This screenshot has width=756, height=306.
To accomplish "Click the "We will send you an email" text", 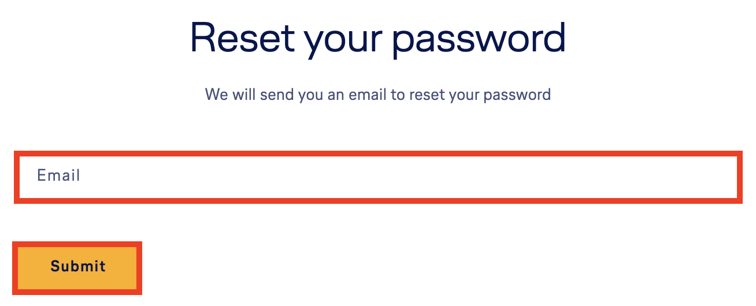I will coord(377,94).
